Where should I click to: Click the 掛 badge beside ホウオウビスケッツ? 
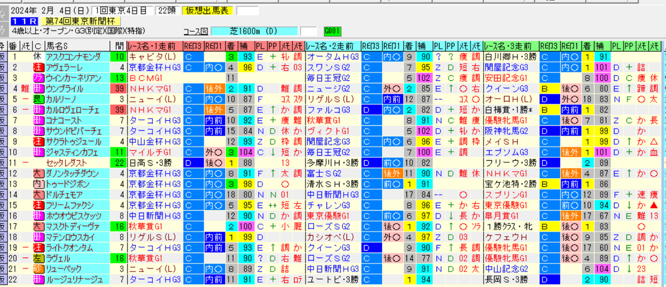coord(38,215)
